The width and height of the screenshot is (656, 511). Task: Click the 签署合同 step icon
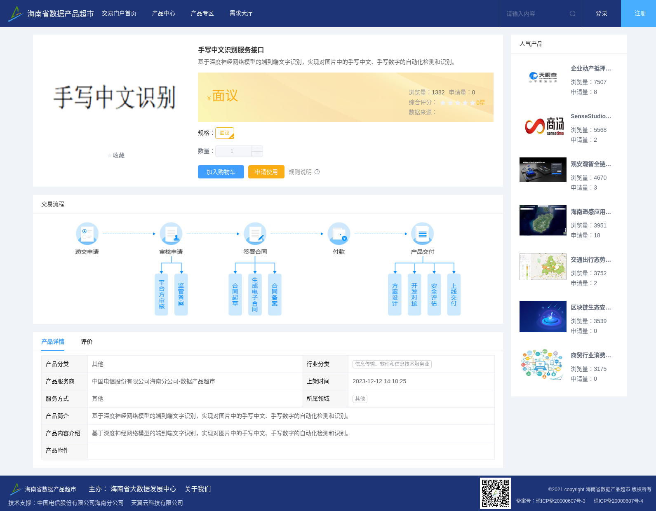255,234
